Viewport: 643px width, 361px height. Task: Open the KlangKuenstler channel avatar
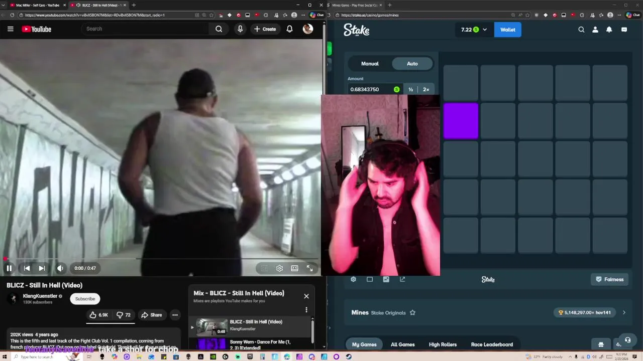tap(13, 299)
